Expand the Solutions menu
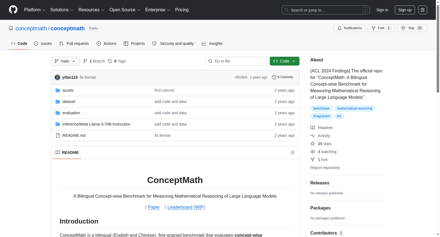The height and width of the screenshot is (237, 440). (x=62, y=10)
